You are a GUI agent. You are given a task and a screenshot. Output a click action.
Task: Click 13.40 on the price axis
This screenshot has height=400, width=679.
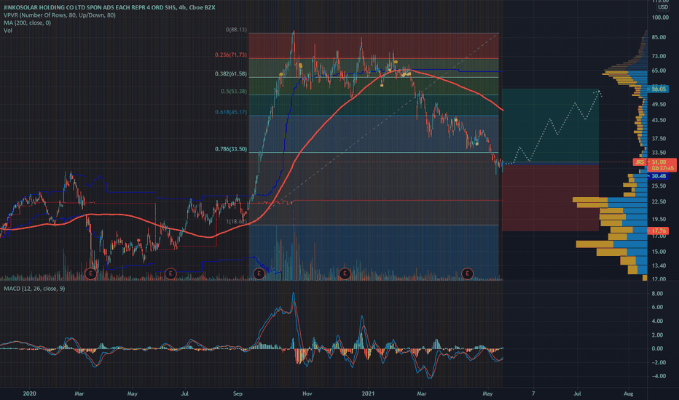pos(659,265)
